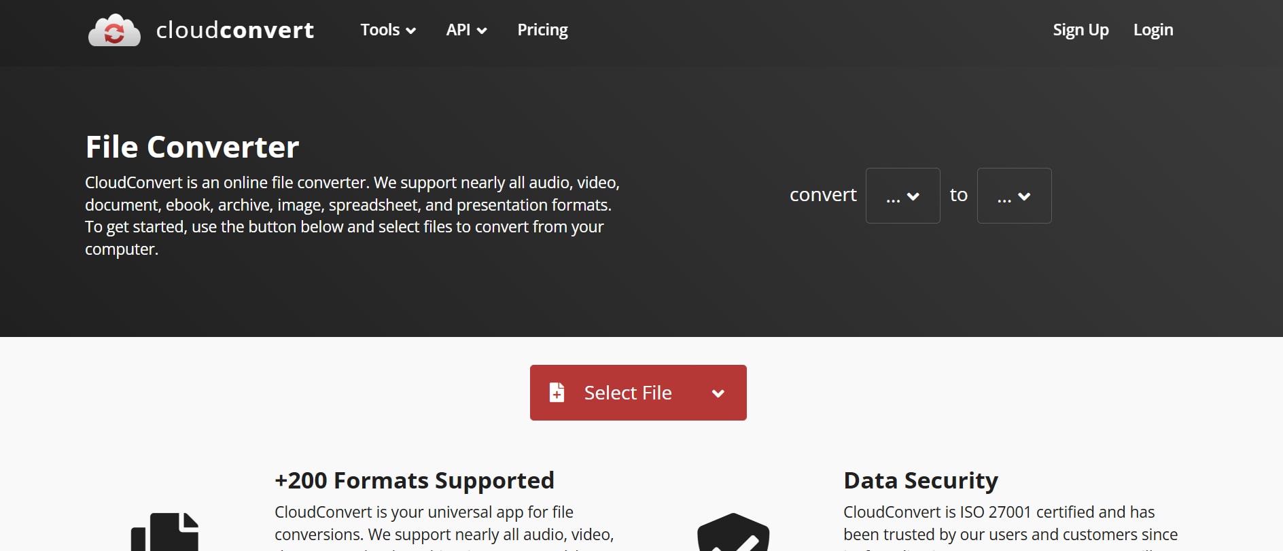Click the '+200 Formats Supported' heading
This screenshot has width=1283, height=551.
click(415, 480)
